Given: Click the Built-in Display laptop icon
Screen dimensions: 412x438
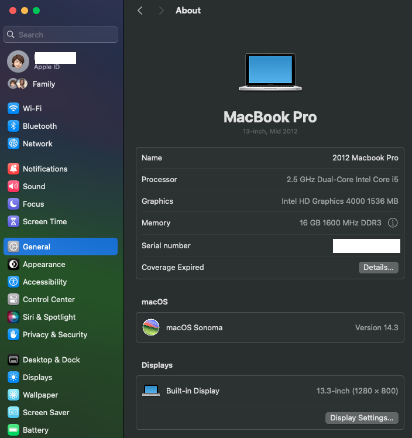Looking at the screenshot, I should (151, 391).
